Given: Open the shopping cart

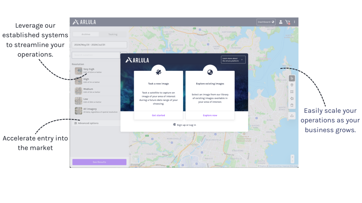Looking at the screenshot, I should 288,21.
